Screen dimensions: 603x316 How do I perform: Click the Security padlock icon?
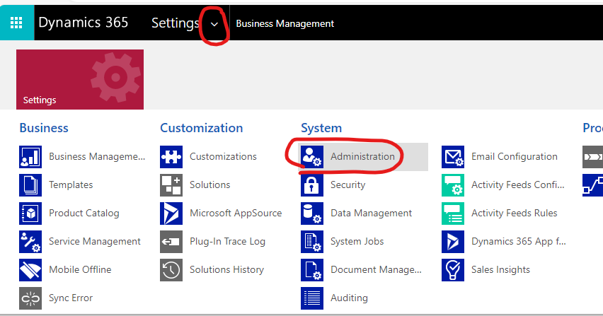click(x=312, y=185)
